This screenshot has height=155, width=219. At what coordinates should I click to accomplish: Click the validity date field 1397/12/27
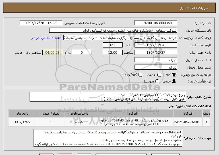coord(156,53)
